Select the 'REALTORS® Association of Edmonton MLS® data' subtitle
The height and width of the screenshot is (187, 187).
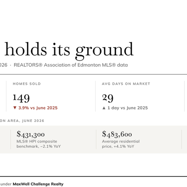tap(71, 65)
